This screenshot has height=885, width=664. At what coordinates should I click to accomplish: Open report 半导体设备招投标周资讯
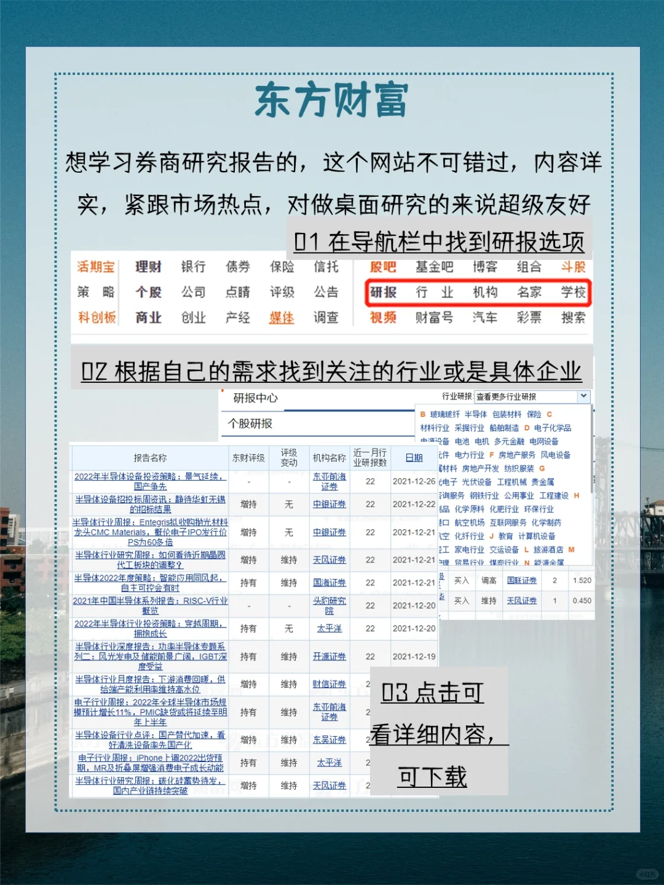pyautogui.click(x=151, y=505)
